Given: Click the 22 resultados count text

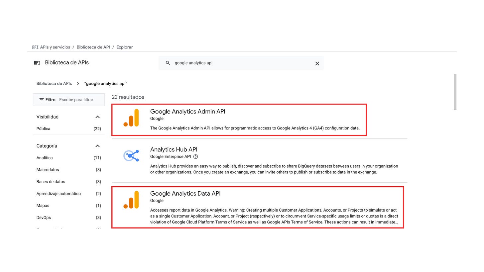Looking at the screenshot, I should click(x=128, y=97).
